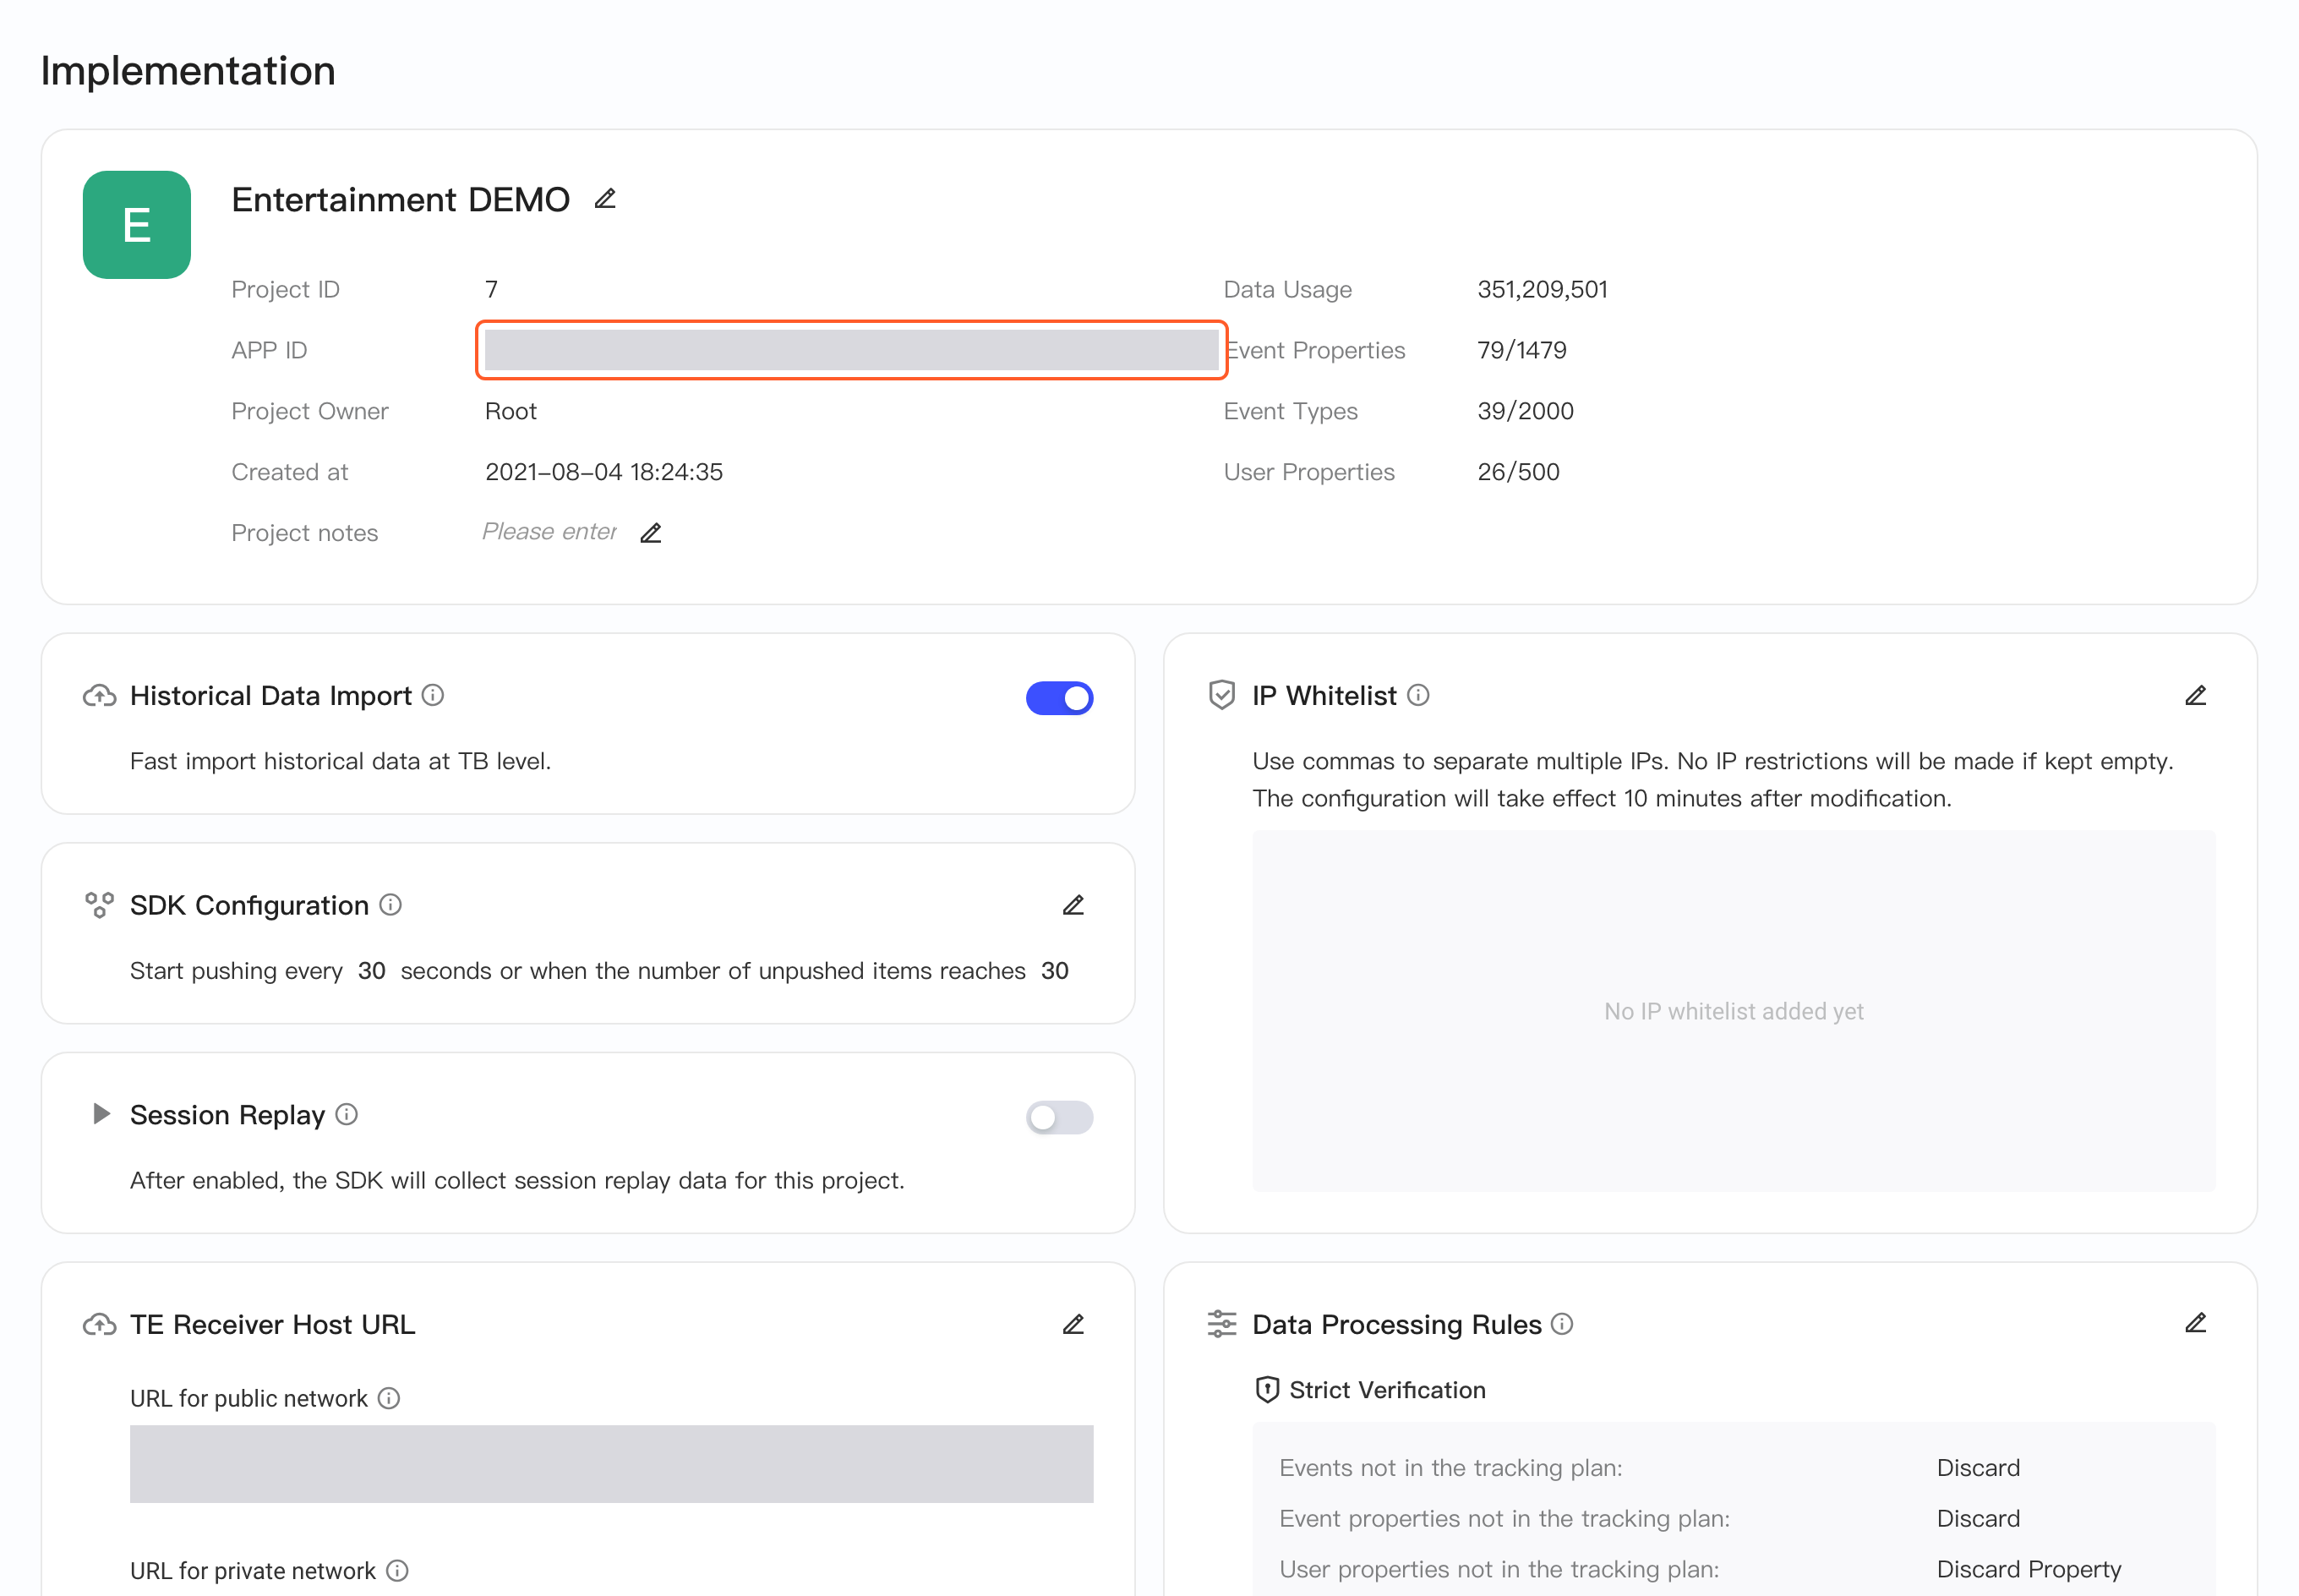Show info for IP Whitelist
Viewport: 2299px width, 1596px height.
pos(1418,695)
